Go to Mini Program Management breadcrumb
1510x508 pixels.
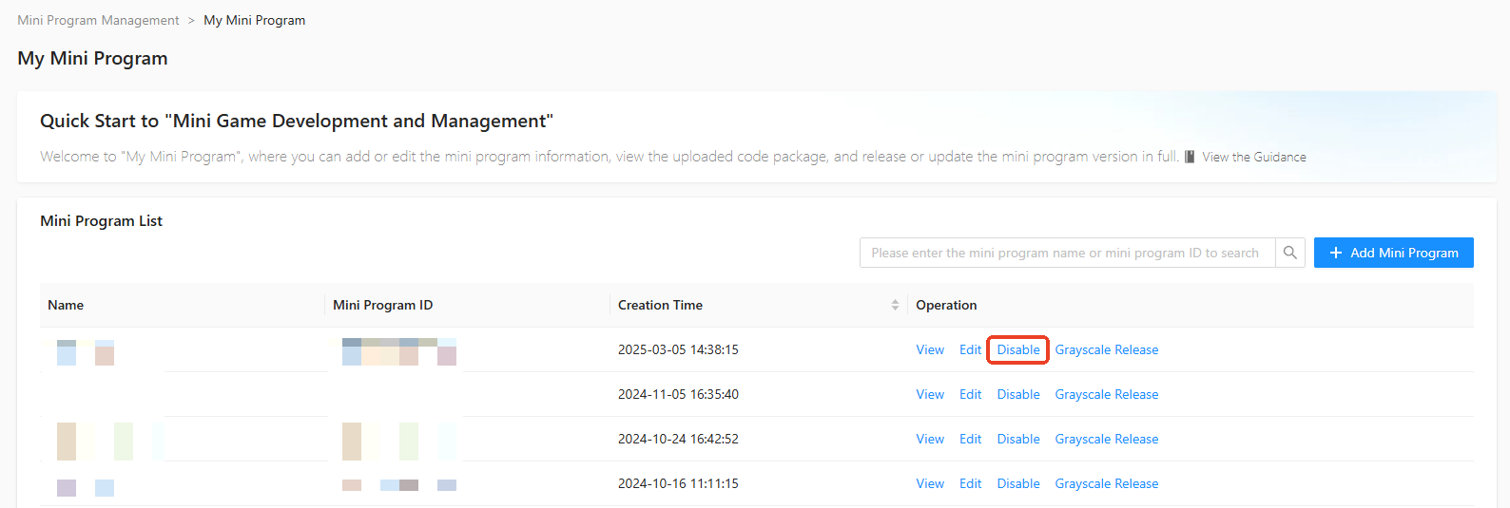click(x=98, y=20)
